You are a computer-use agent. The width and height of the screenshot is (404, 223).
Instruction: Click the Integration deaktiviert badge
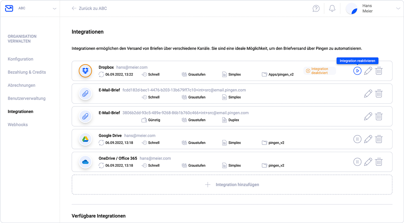tap(319, 71)
